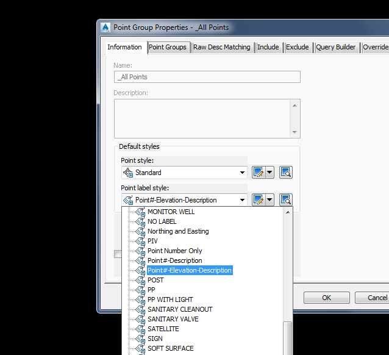Click the label icon beside Point#-Description
This screenshot has height=355, width=389.
point(140,261)
